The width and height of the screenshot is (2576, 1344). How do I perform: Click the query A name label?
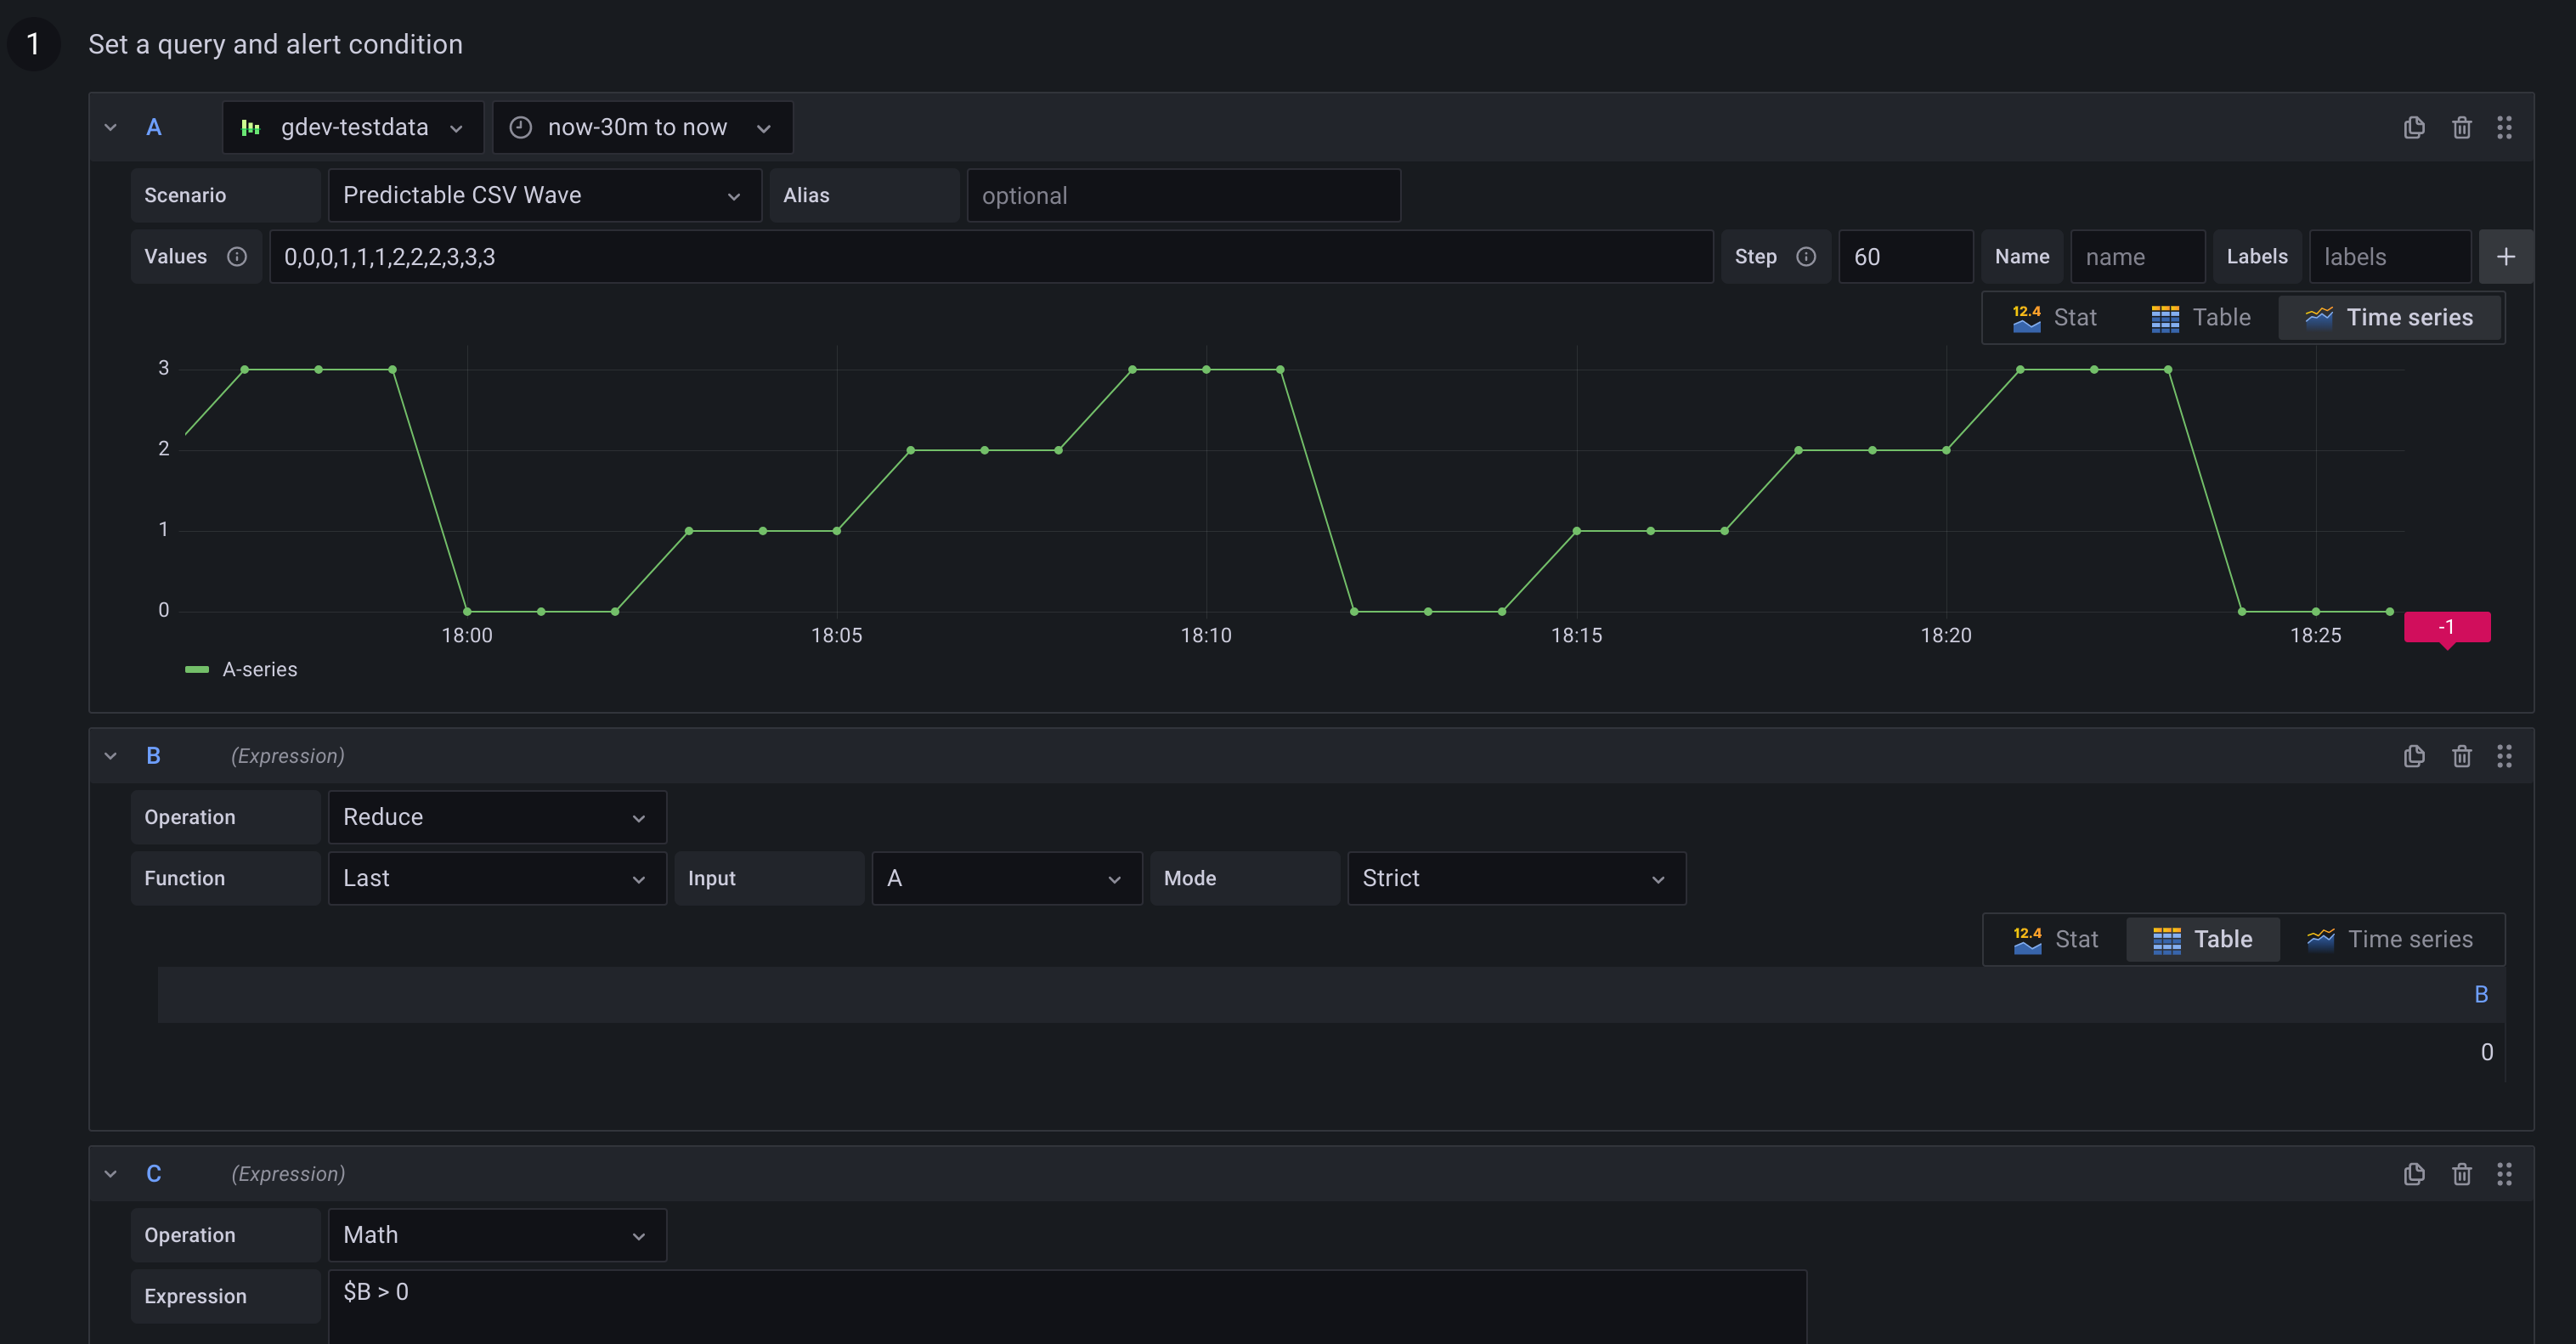pyautogui.click(x=154, y=127)
